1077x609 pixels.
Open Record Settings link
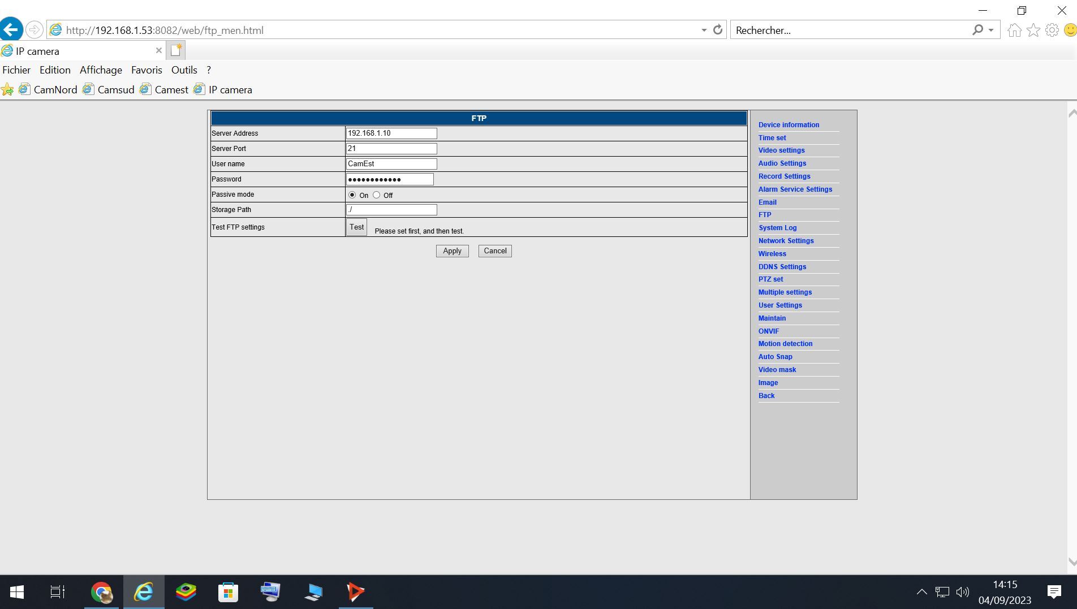(x=784, y=176)
